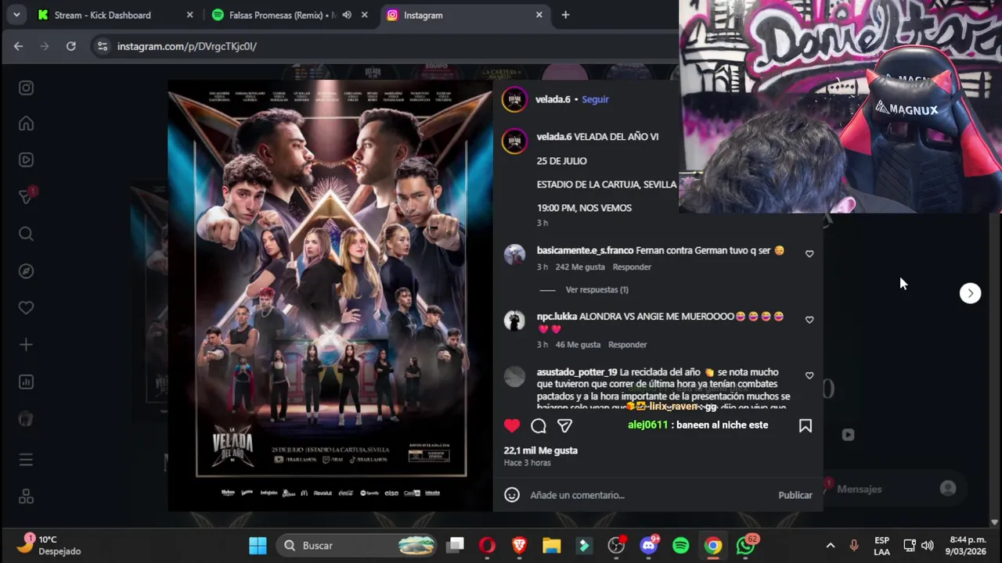The width and height of the screenshot is (1002, 563).
Task: Open Task View on the taskbar
Action: (x=456, y=545)
